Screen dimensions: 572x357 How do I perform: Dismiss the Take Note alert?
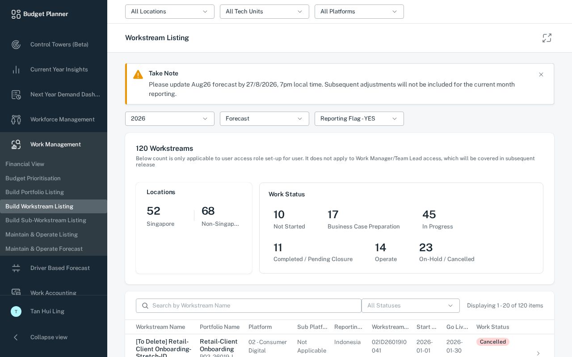coord(541,75)
